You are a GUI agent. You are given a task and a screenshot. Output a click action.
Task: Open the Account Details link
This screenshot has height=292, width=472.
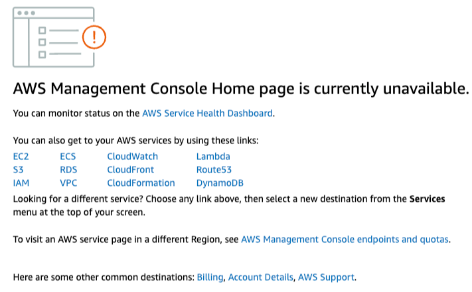click(x=261, y=277)
